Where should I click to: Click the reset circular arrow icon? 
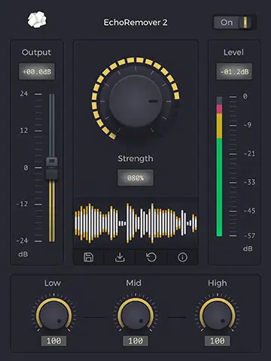151,257
